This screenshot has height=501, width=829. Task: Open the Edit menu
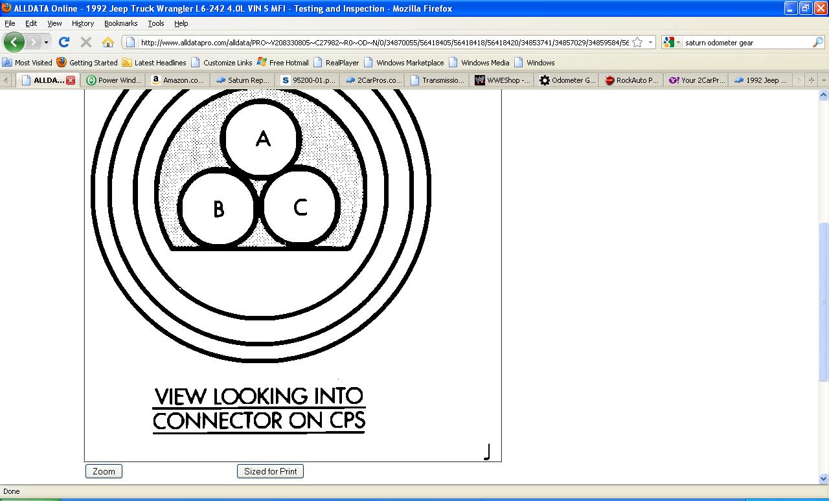click(x=31, y=23)
